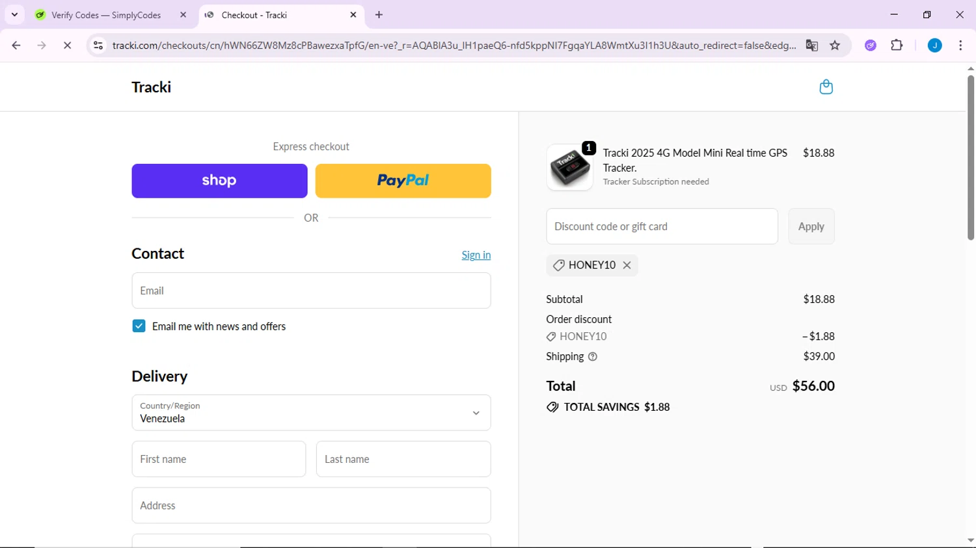Open the translate page icon

tap(811, 46)
